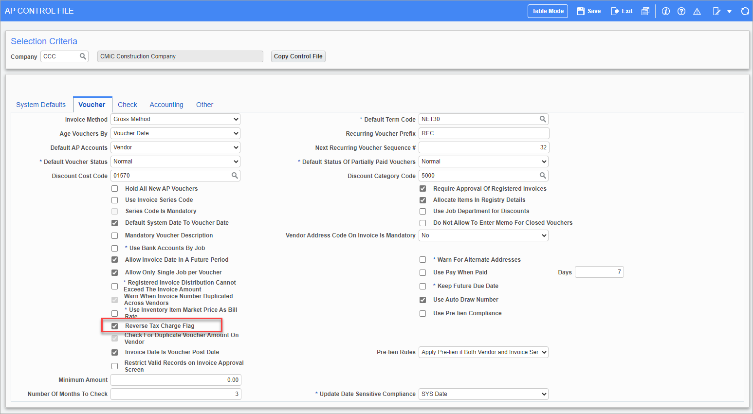Disable the Reverse Tax Charge Flag checkbox
Viewport: 753px width, 414px height.
114,326
